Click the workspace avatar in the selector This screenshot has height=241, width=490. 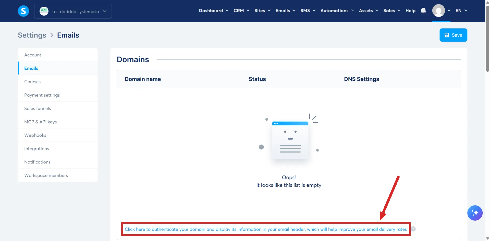pos(44,11)
